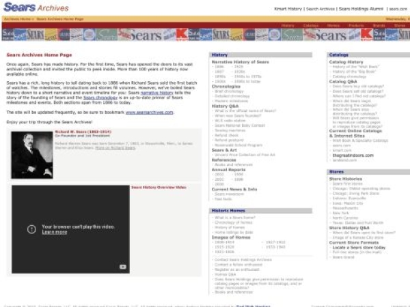Select Brands in the red menu
This screenshot has width=410, height=307.
pos(379,26)
